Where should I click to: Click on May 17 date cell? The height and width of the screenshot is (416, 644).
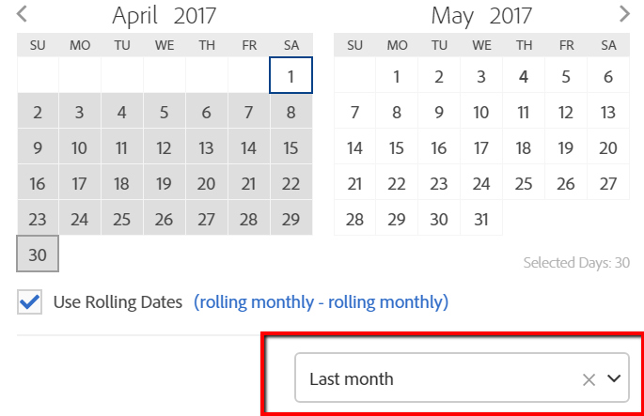point(481,147)
